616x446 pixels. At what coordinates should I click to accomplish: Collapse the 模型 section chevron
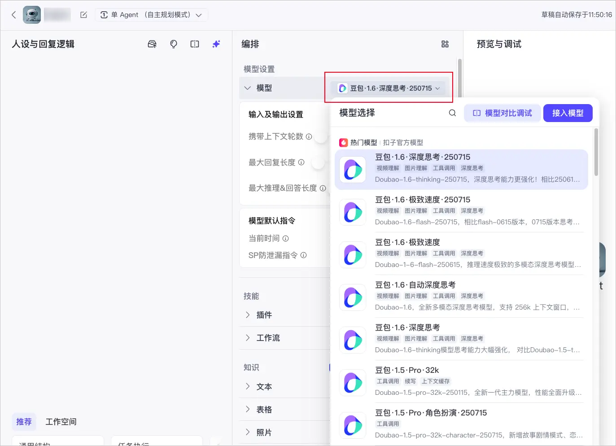247,88
